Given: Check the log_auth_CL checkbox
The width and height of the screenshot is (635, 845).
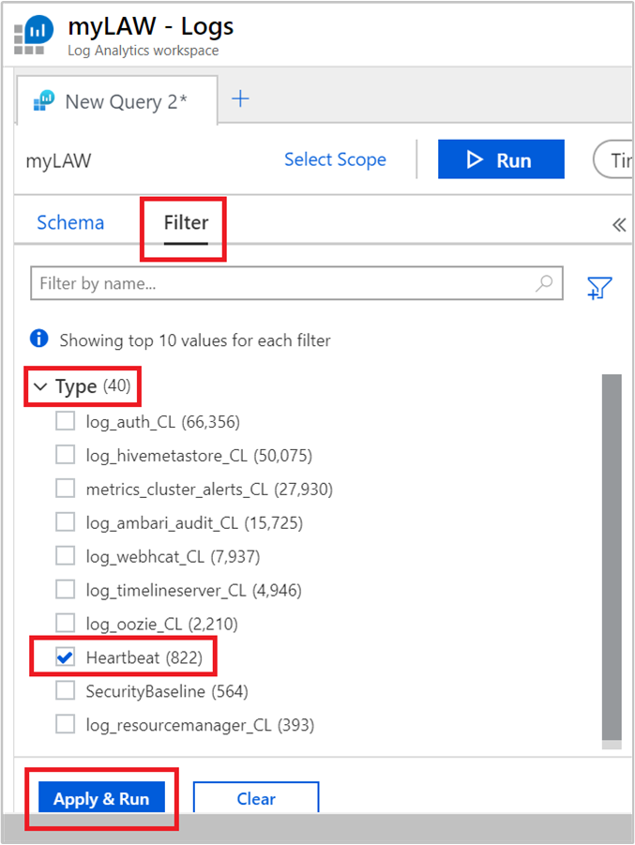Looking at the screenshot, I should [65, 420].
